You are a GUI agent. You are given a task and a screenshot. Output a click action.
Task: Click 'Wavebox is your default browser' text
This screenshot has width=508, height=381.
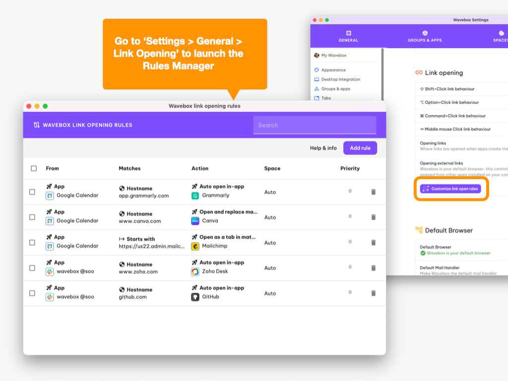pyautogui.click(x=458, y=253)
